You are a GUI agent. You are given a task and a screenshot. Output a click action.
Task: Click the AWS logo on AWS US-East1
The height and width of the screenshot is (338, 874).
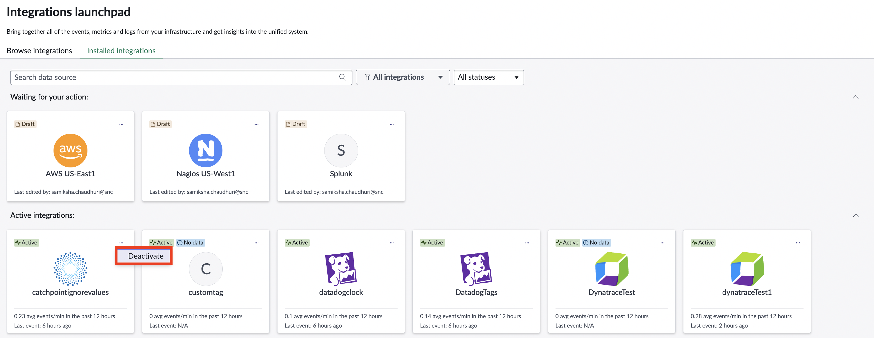(x=70, y=150)
